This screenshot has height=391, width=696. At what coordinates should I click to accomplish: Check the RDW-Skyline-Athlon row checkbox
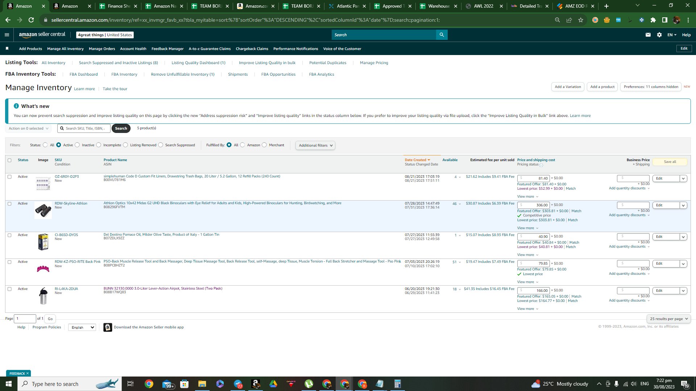pyautogui.click(x=9, y=203)
